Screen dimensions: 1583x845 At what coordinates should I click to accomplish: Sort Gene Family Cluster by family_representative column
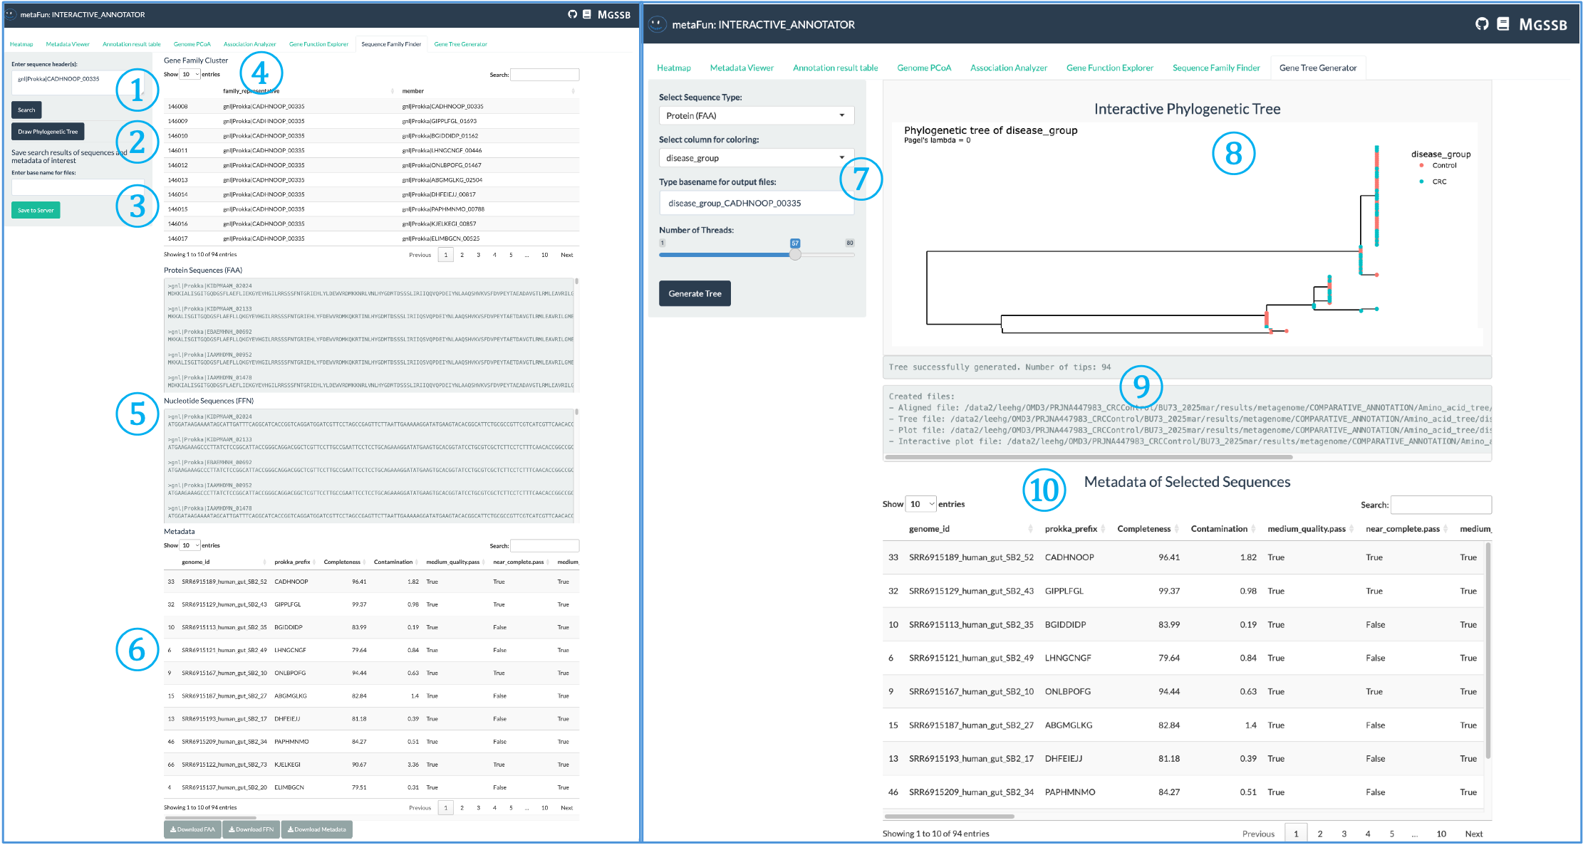[308, 91]
